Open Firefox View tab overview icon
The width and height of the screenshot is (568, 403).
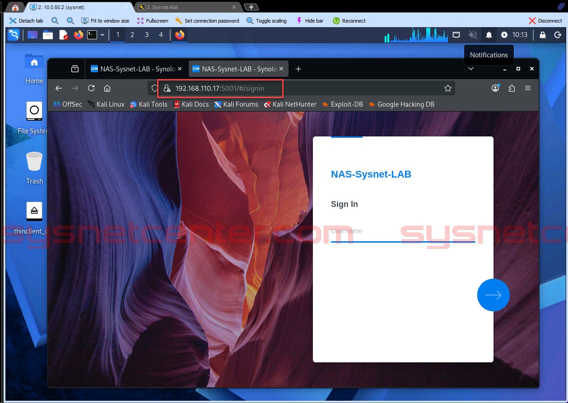click(x=75, y=69)
